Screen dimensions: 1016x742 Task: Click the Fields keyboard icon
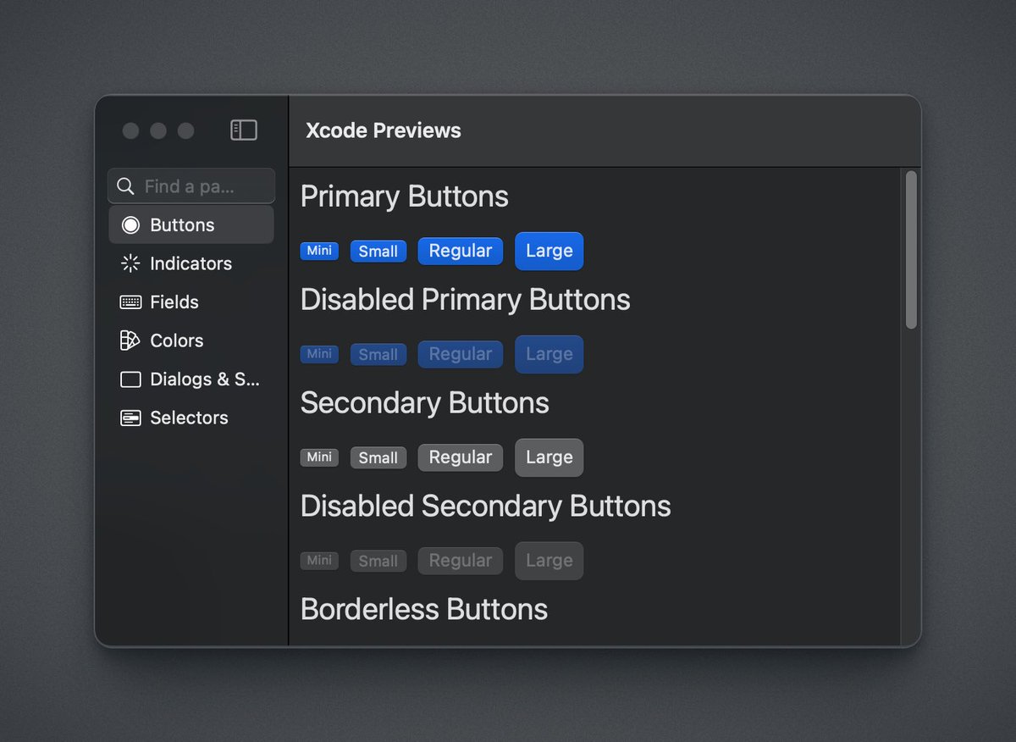pos(130,302)
